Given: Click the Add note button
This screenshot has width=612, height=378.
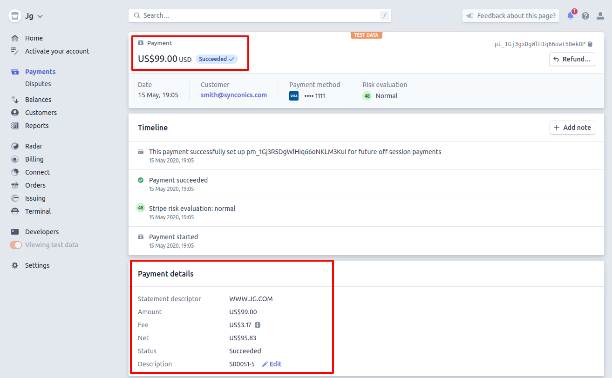Looking at the screenshot, I should coord(572,128).
